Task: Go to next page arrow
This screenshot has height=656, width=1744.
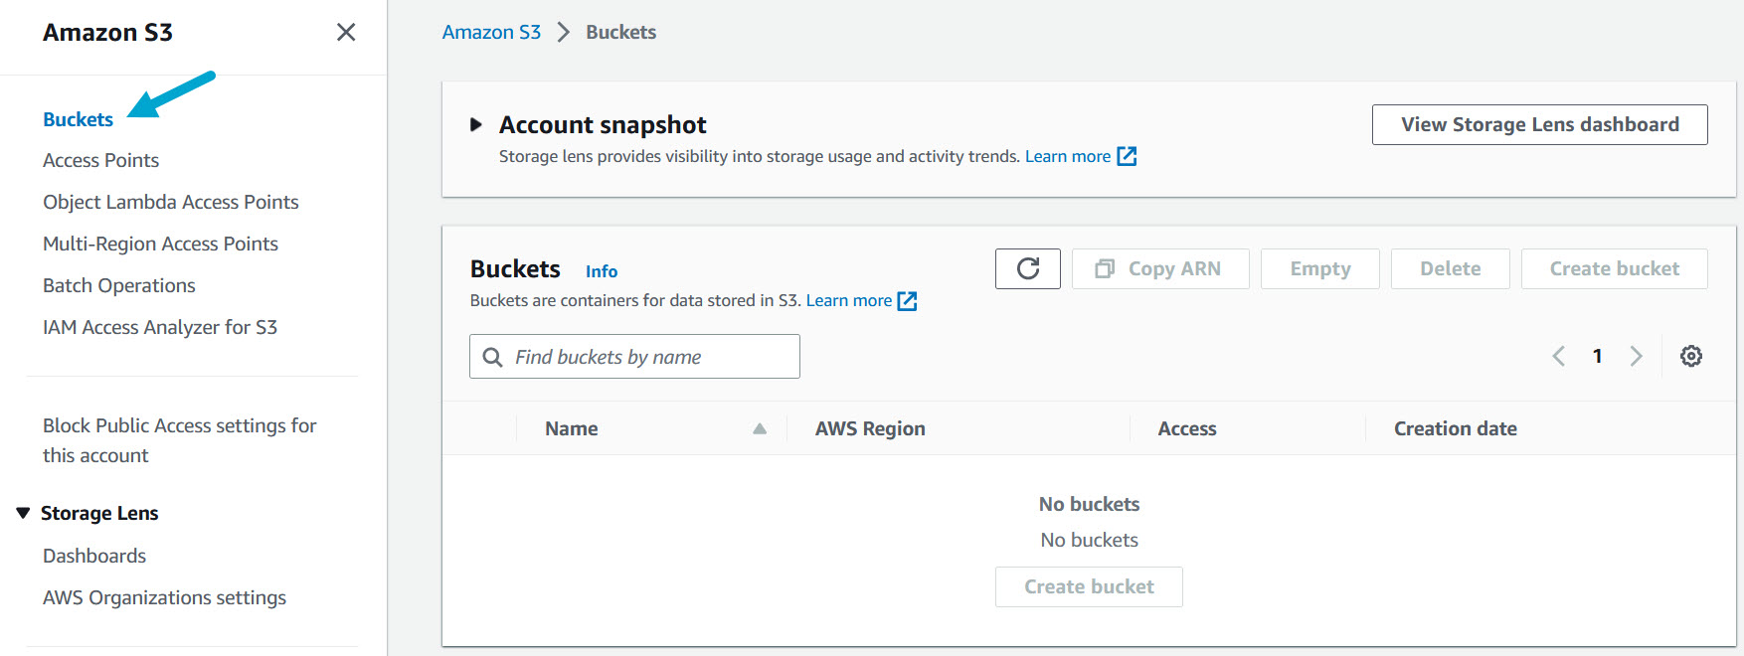Action: [1636, 356]
